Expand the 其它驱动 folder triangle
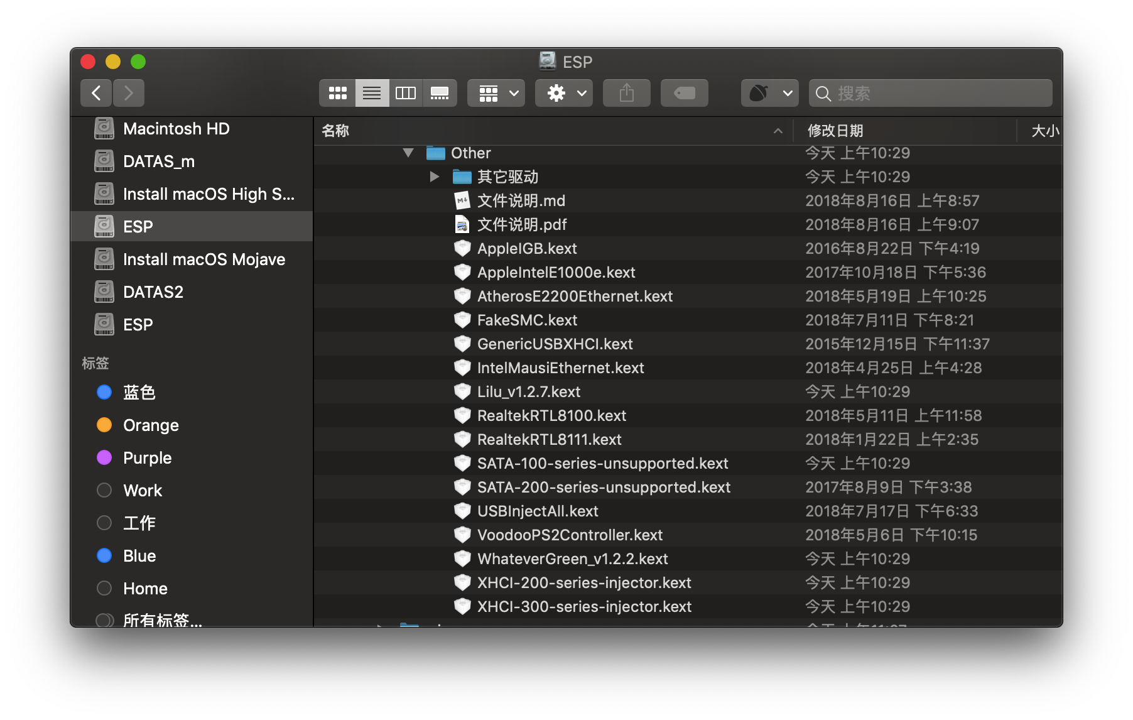Viewport: 1133px width, 720px height. (x=435, y=177)
